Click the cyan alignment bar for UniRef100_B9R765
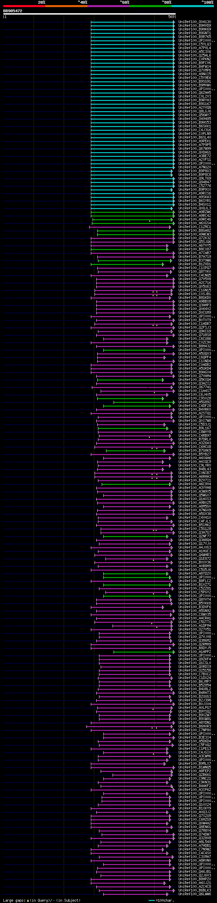The height and width of the screenshot is (903, 217). pyautogui.click(x=133, y=37)
